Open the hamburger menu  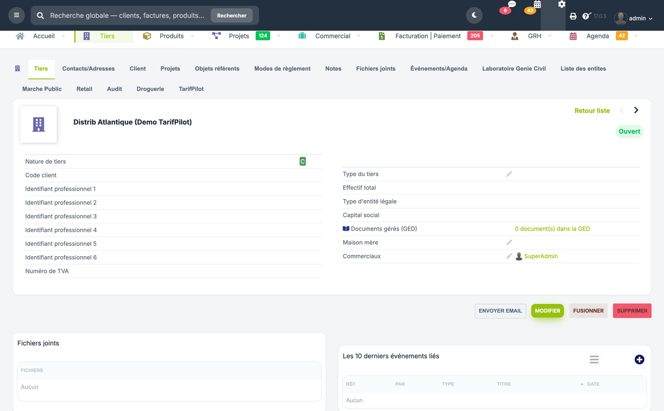pos(16,15)
